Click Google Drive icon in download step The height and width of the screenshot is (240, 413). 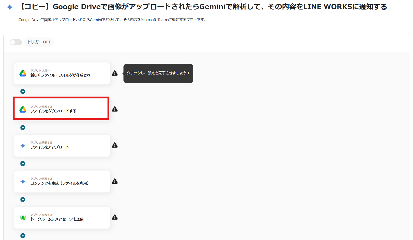[x=23, y=109]
